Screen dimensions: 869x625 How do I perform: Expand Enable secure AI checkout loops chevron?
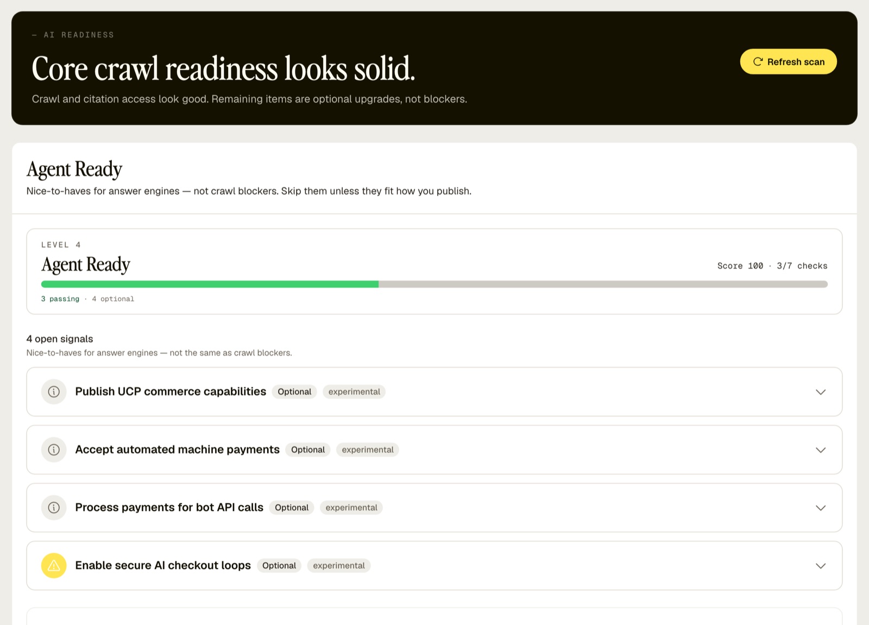(821, 566)
